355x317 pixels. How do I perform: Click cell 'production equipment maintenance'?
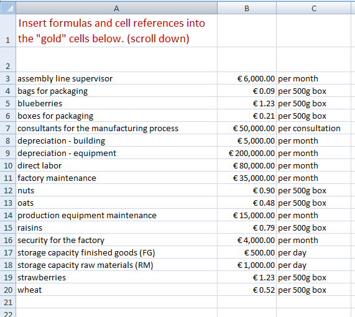tap(117, 215)
